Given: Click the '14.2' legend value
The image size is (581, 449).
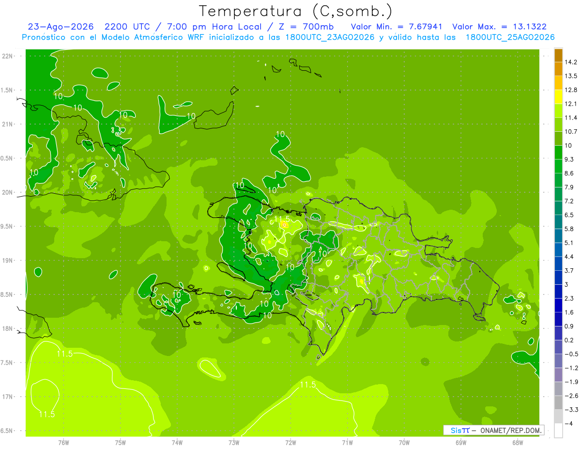Looking at the screenshot, I should coord(571,62).
